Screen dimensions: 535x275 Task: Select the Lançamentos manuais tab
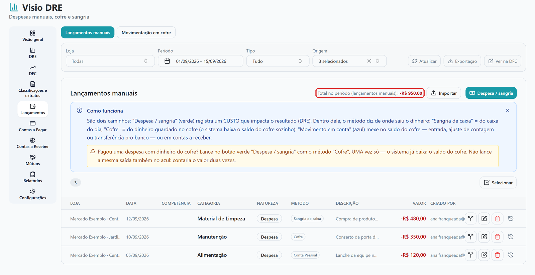(x=88, y=32)
